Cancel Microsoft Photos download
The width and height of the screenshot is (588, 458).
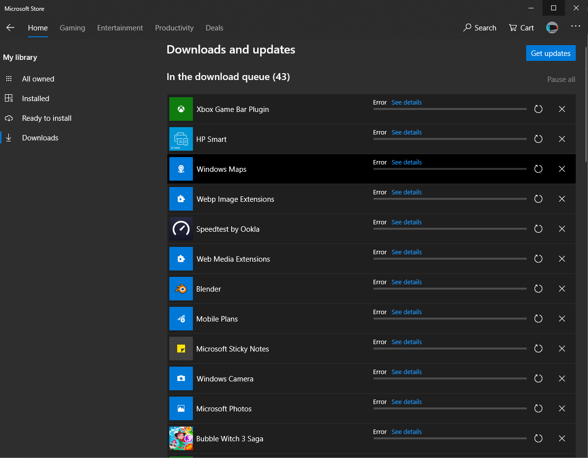[562, 408]
